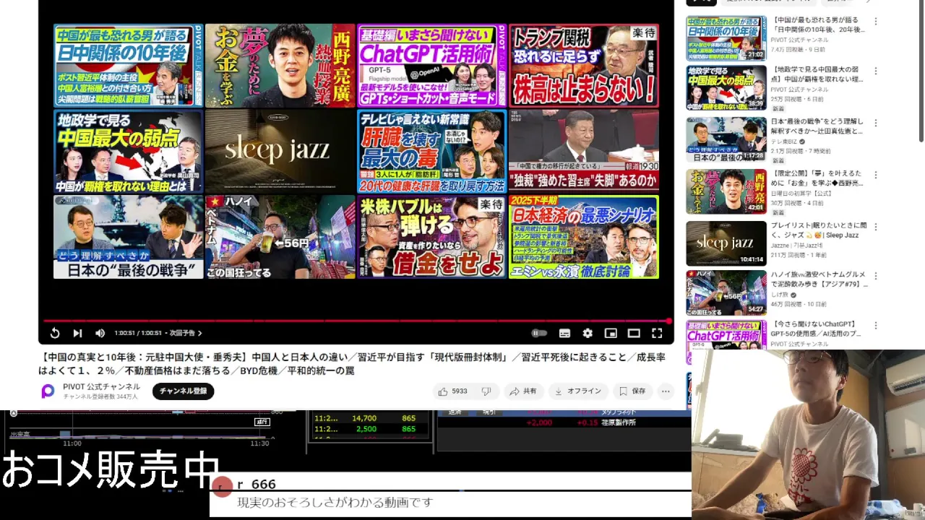Viewport: 925px width, 520px height.
Task: Dislike the video with thumbs down
Action: (486, 391)
